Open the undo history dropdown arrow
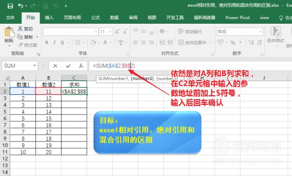292x176 pixels. (26, 6)
